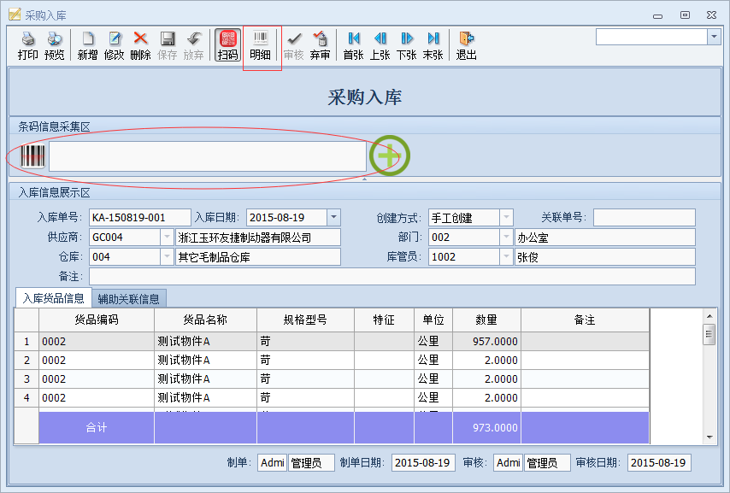This screenshot has width=730, height=493.
Task: Click the 关联单号 input field
Action: tap(645, 217)
